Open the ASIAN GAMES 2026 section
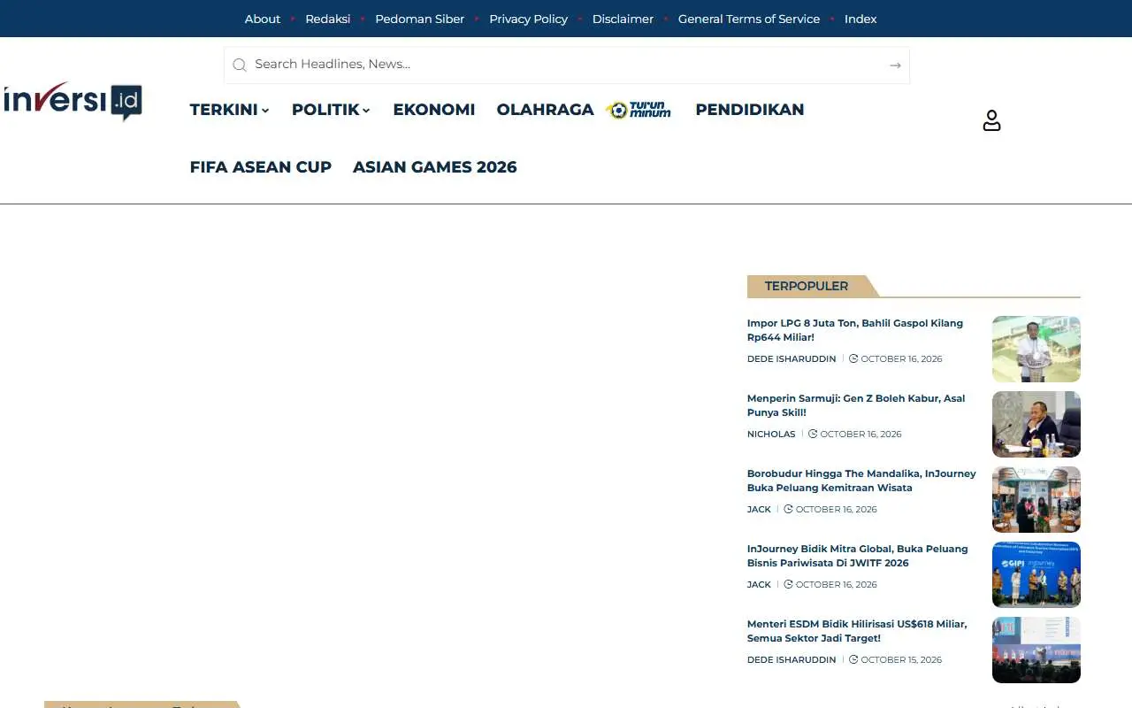 point(435,167)
